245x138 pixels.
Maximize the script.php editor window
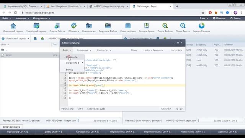point(178,43)
